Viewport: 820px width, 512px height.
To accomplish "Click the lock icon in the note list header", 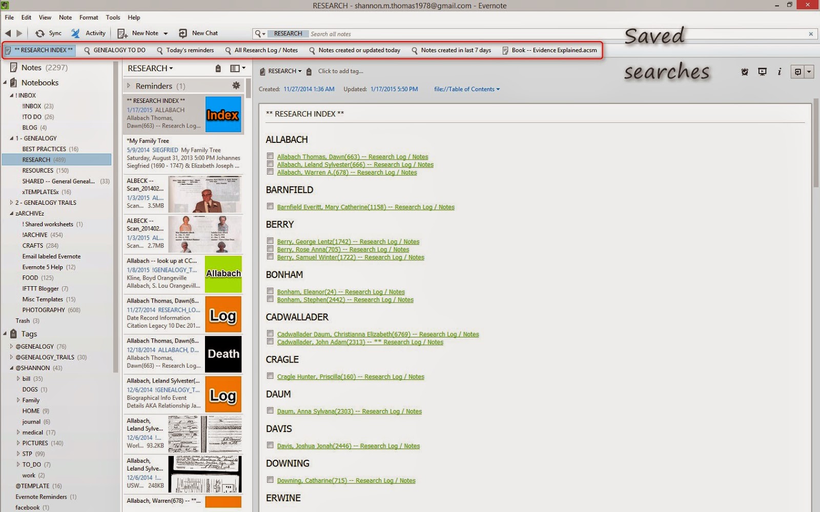I will [218, 69].
